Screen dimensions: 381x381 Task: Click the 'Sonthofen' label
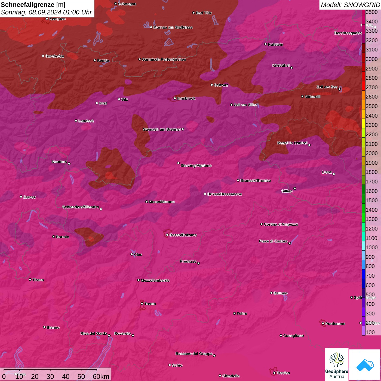pyautogui.click(x=55, y=56)
